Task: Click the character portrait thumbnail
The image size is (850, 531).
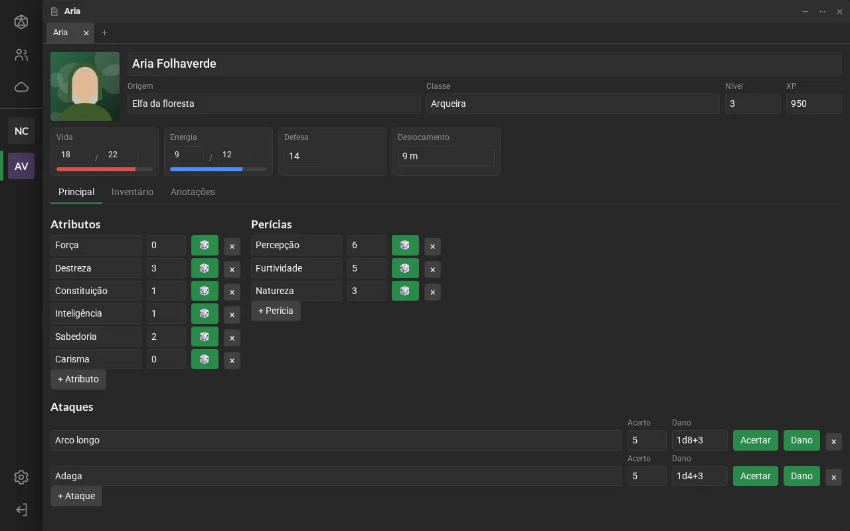Action: 85,86
